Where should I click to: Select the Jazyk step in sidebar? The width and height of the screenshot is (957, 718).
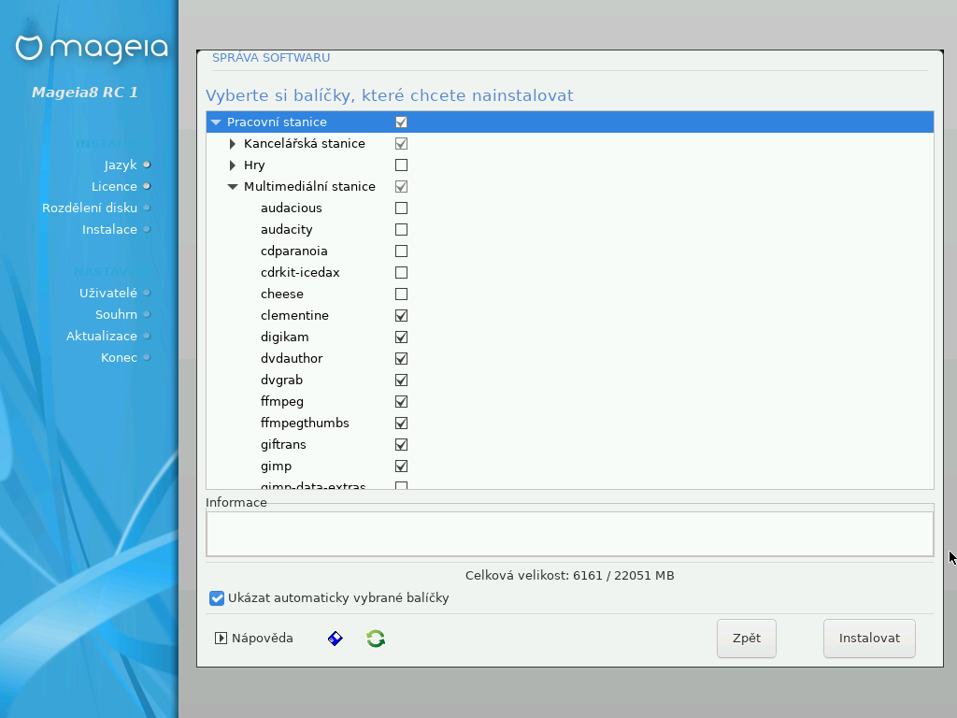121,165
